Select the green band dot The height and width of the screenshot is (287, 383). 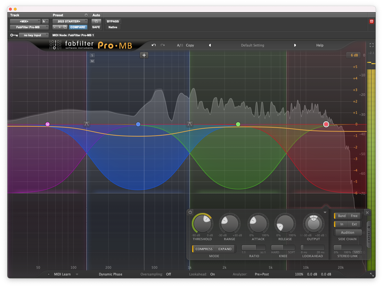tap(238, 124)
